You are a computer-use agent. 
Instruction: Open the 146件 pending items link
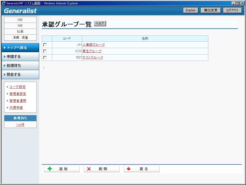pyautogui.click(x=20, y=125)
